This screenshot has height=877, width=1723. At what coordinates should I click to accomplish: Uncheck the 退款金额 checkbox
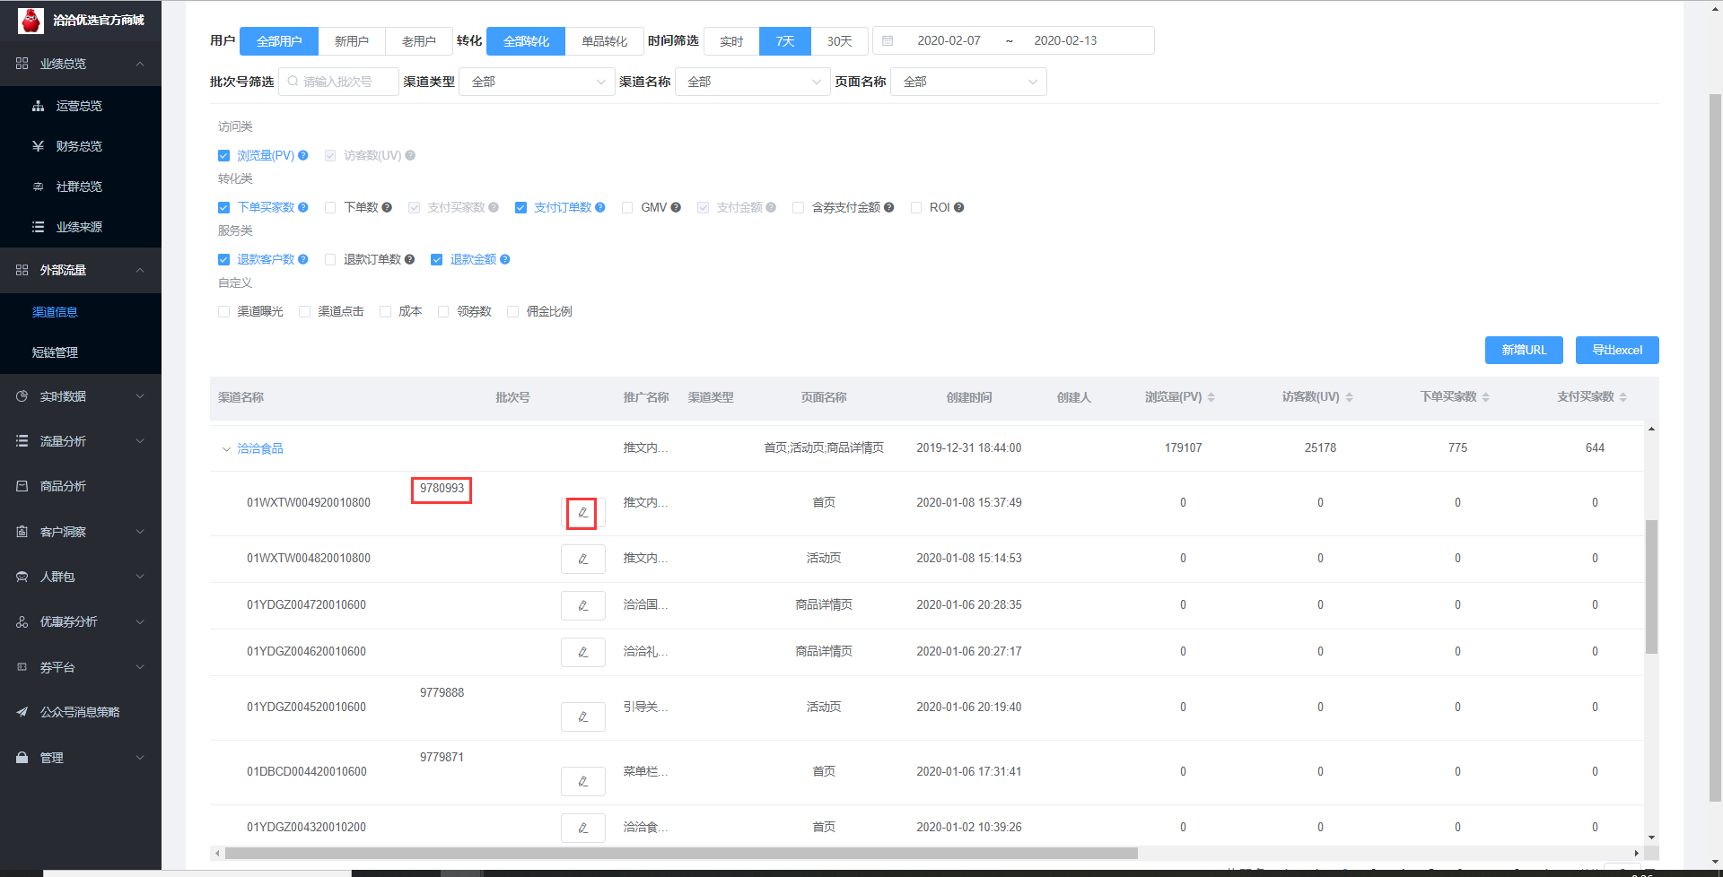(x=437, y=259)
